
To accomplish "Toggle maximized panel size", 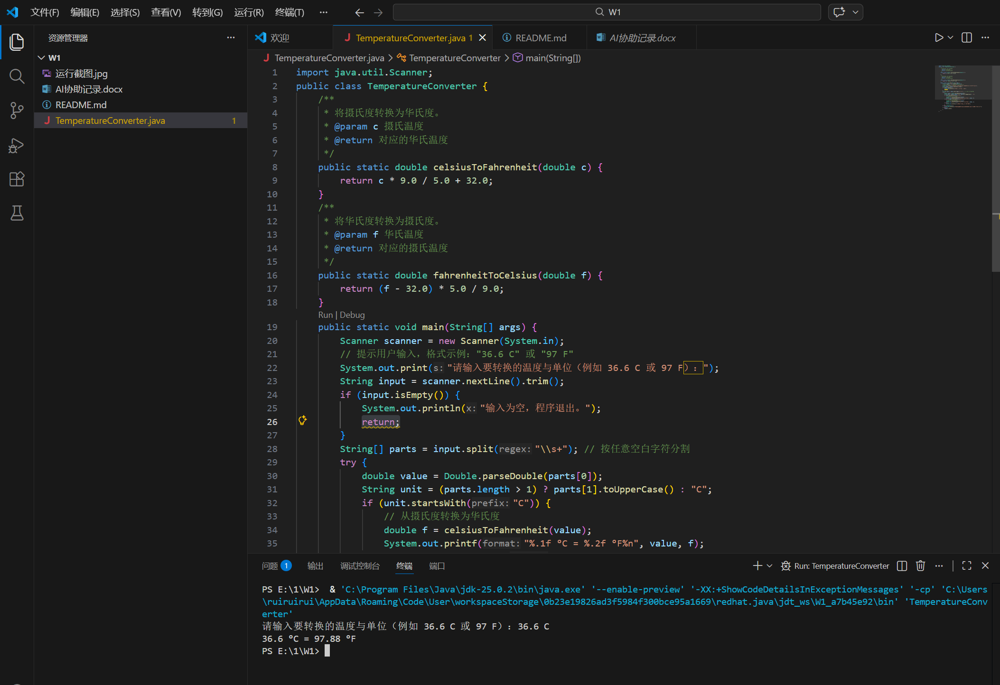I will click(x=966, y=565).
